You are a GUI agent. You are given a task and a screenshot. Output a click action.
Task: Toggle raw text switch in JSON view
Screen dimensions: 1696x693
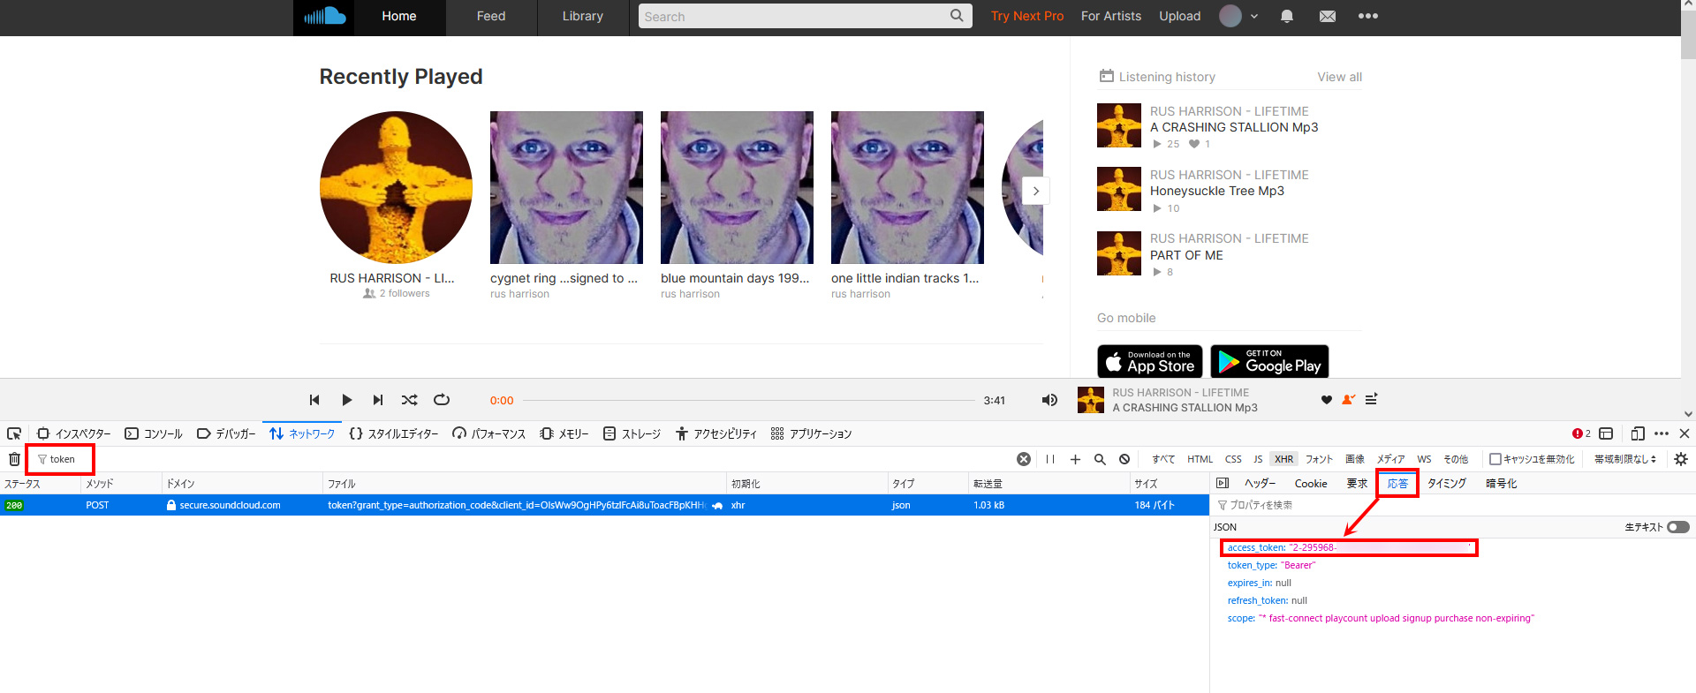[1678, 527]
